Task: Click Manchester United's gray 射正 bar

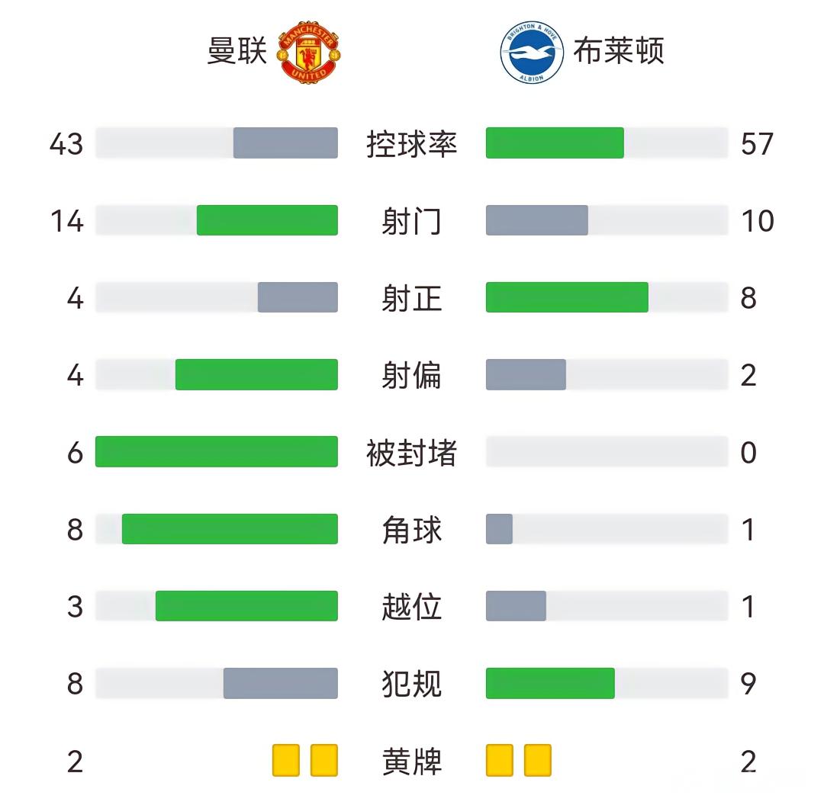Action: tap(298, 297)
